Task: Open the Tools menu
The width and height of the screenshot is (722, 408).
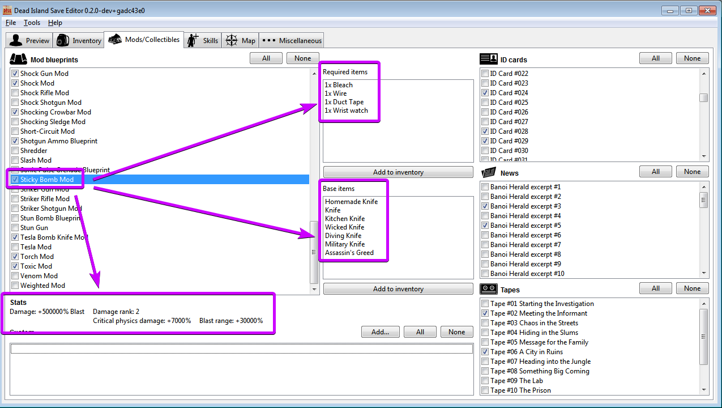Action: click(x=32, y=23)
